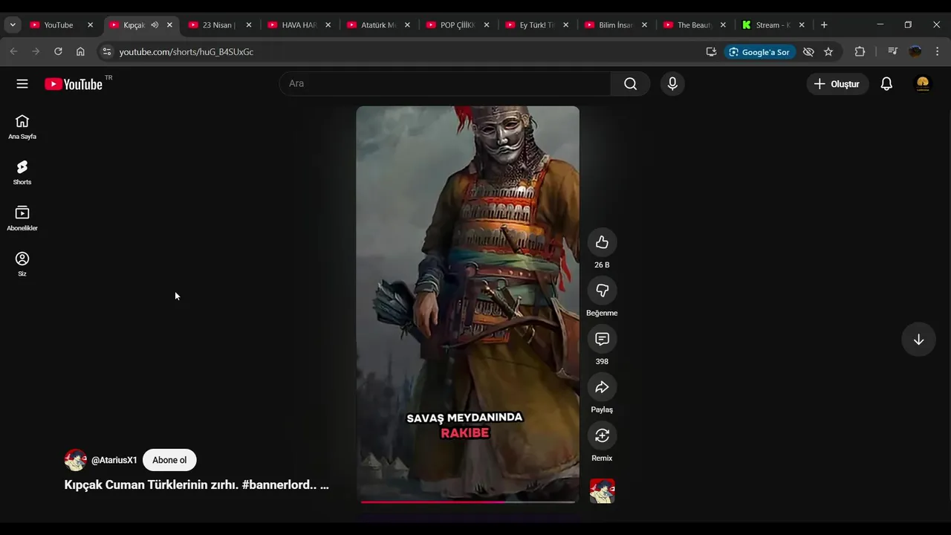Install app icon in address bar
The height and width of the screenshot is (535, 951).
[711, 52]
